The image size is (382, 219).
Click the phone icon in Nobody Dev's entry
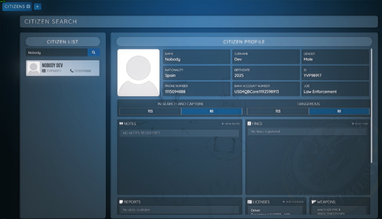click(x=71, y=71)
